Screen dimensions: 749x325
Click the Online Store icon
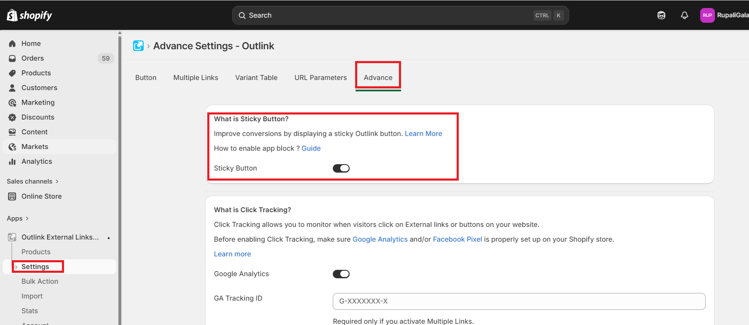click(12, 196)
